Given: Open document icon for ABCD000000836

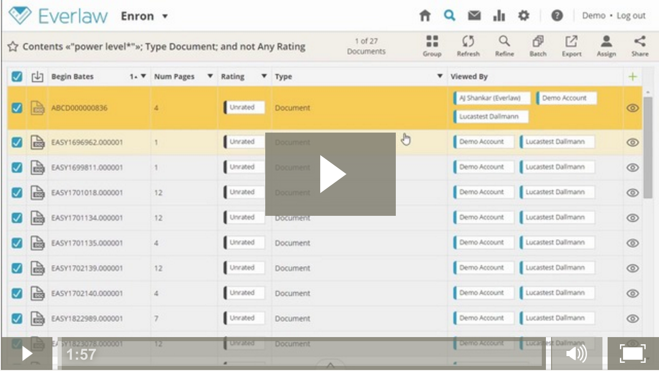Looking at the screenshot, I should (37, 108).
